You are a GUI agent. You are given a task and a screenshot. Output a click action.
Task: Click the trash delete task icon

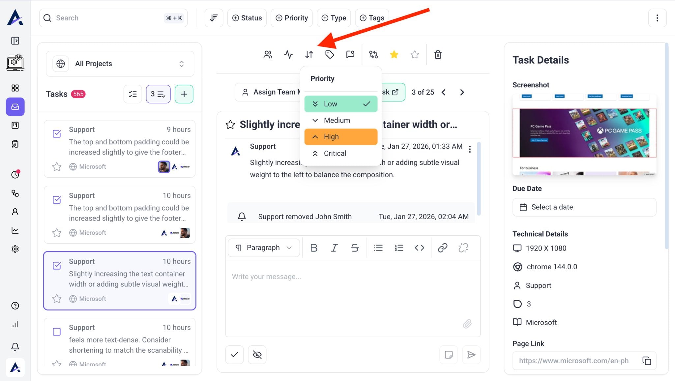coord(438,55)
